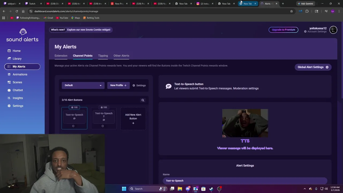
Task: Open the Maps bookmark
Action: coord(75,18)
